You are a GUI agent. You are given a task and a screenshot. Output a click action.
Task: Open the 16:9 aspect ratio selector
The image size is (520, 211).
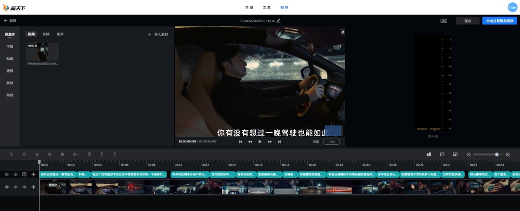(331, 142)
